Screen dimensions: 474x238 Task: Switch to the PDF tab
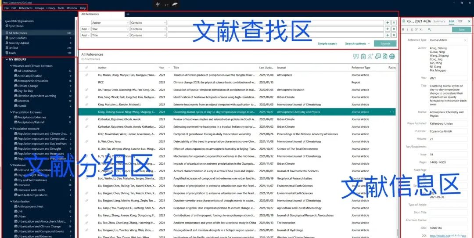460,21
